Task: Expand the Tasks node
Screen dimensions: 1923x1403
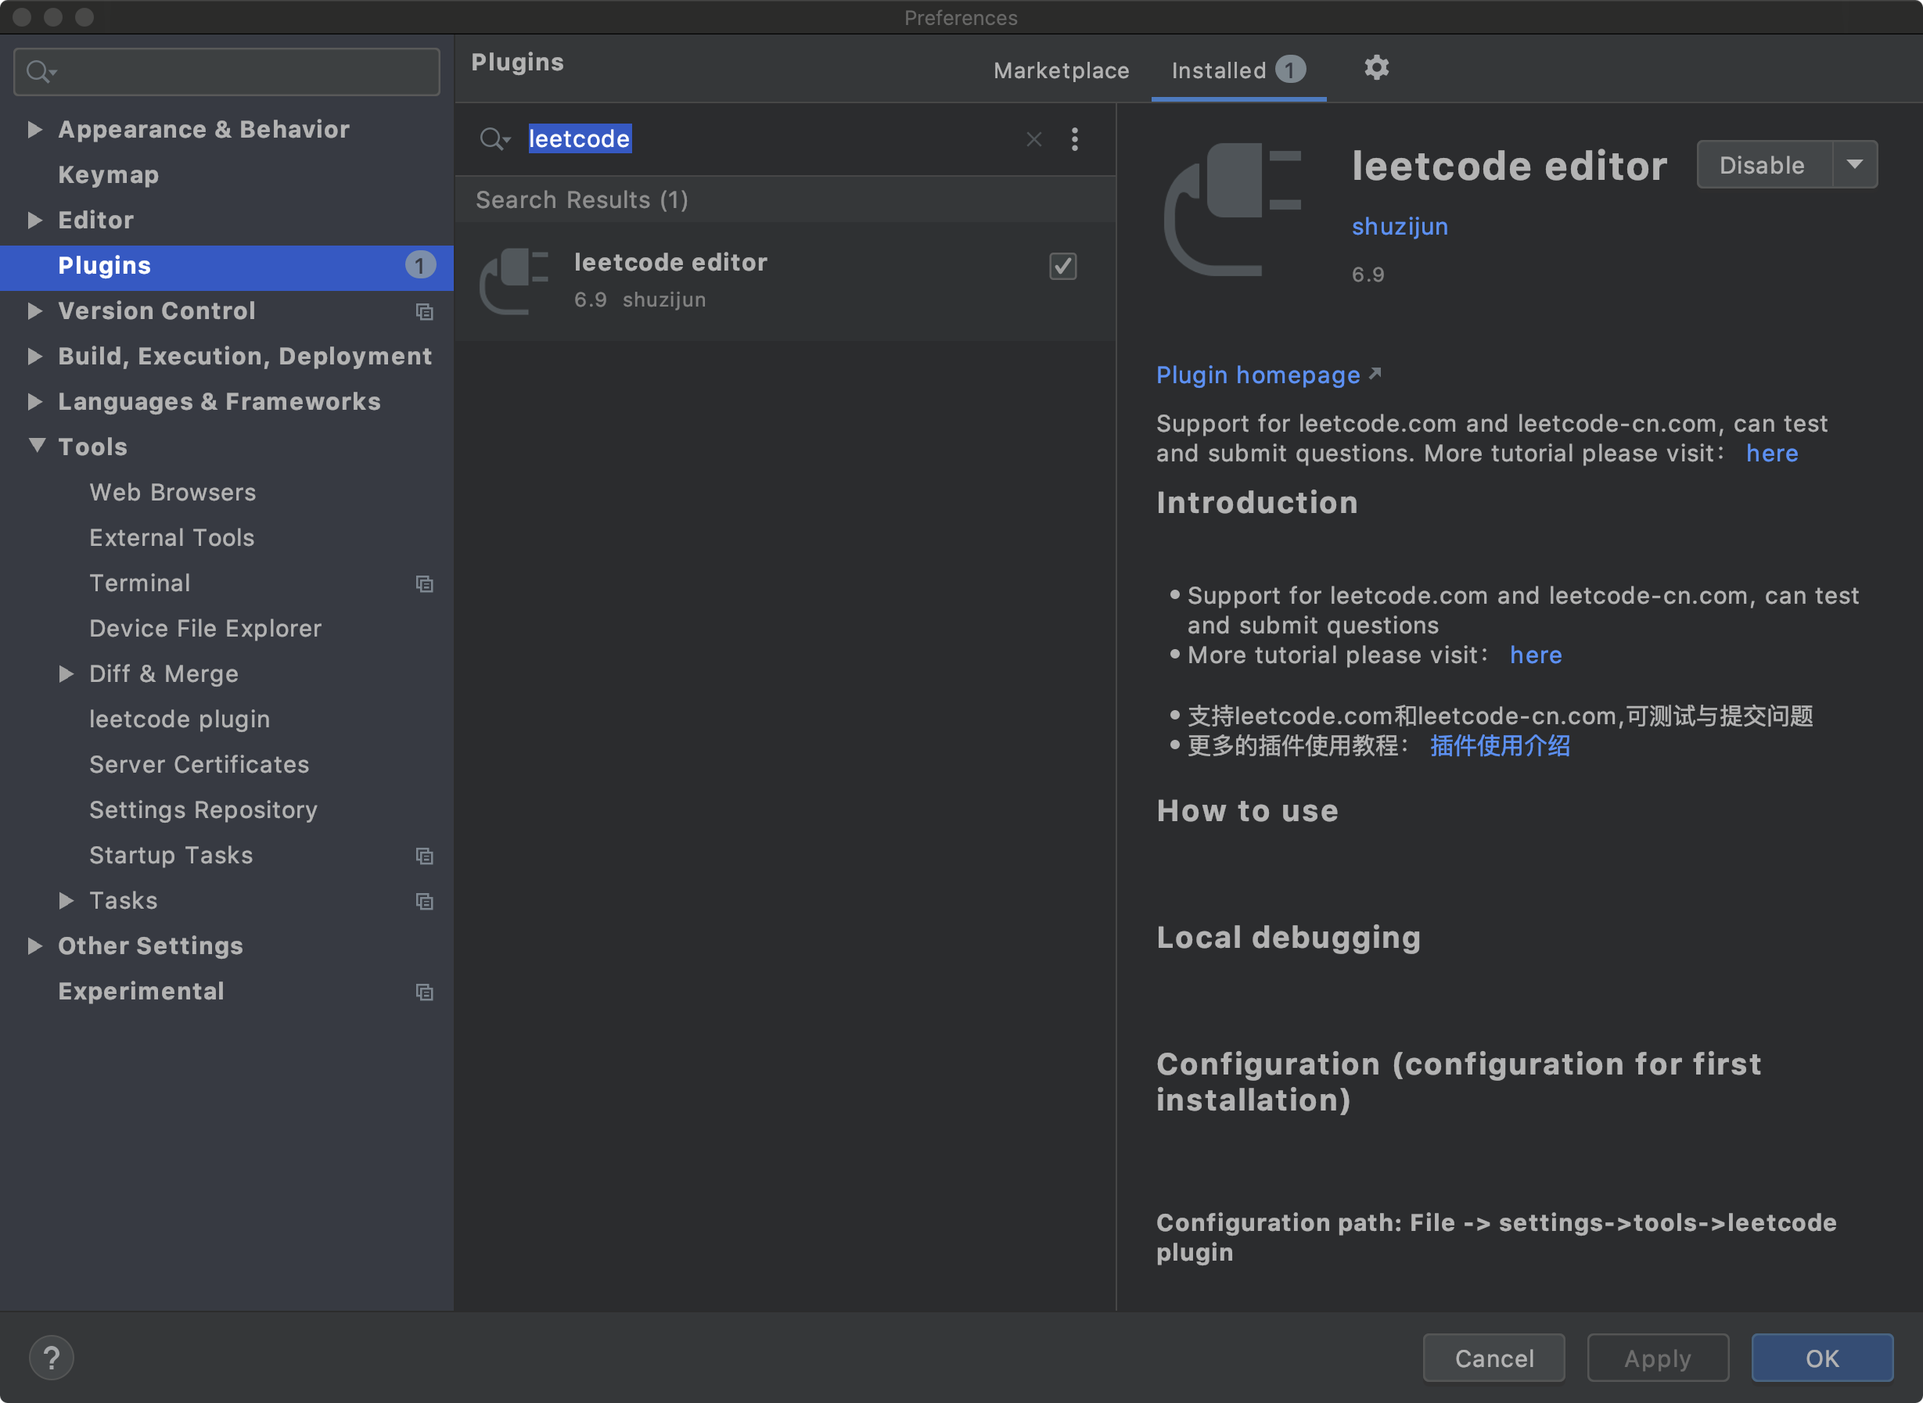Action: point(66,900)
